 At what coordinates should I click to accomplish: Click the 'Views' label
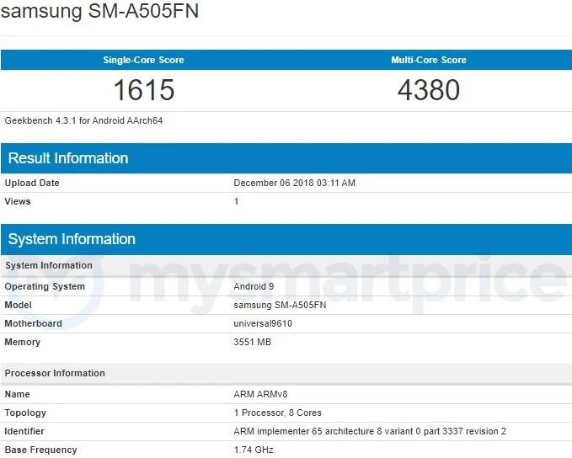click(x=18, y=201)
